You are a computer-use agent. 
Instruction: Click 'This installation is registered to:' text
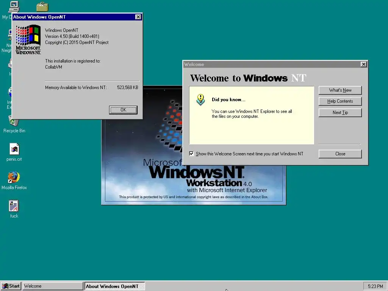click(72, 61)
